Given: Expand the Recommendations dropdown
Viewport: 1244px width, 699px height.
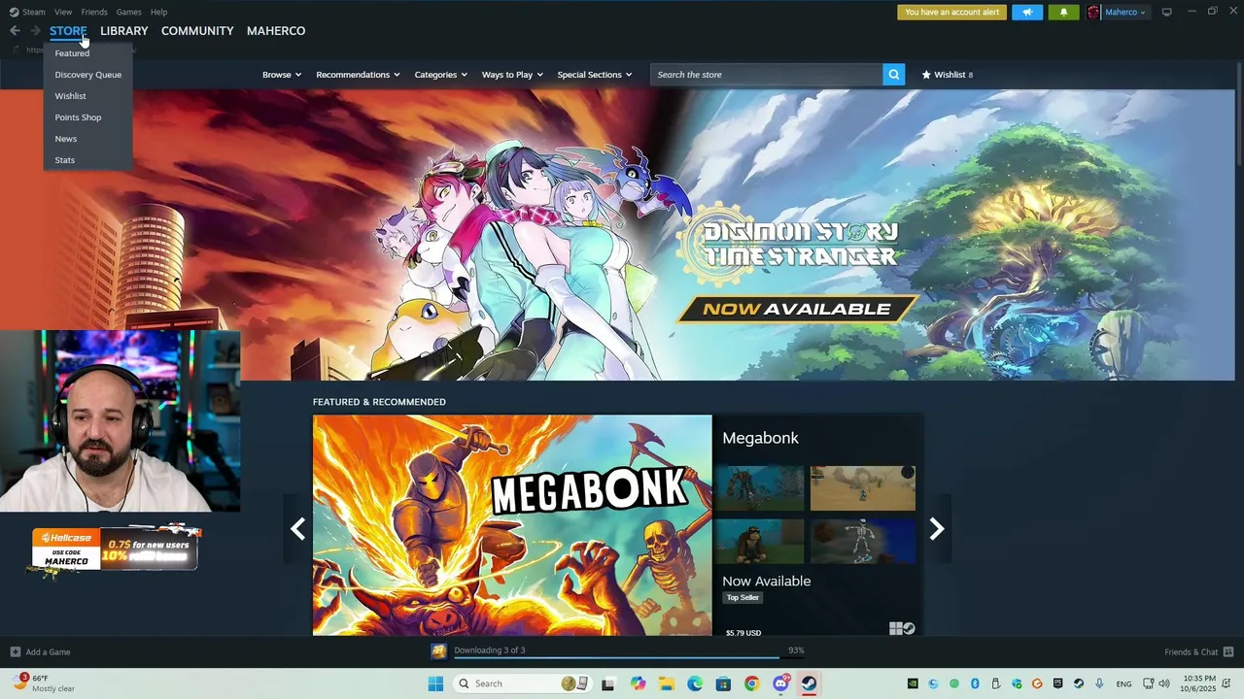Looking at the screenshot, I should (358, 75).
